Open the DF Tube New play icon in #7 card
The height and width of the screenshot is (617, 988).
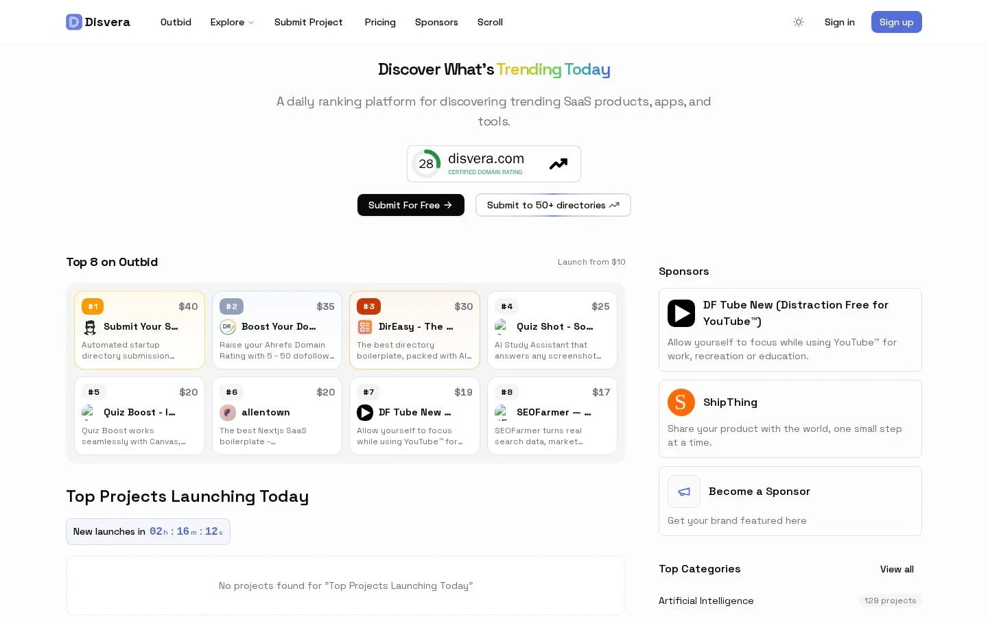(x=365, y=413)
